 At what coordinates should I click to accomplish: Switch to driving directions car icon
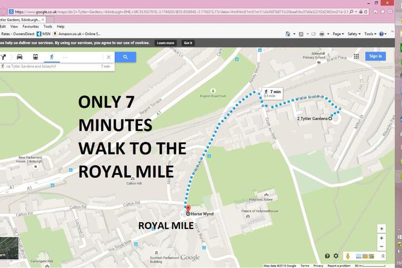[20, 57]
